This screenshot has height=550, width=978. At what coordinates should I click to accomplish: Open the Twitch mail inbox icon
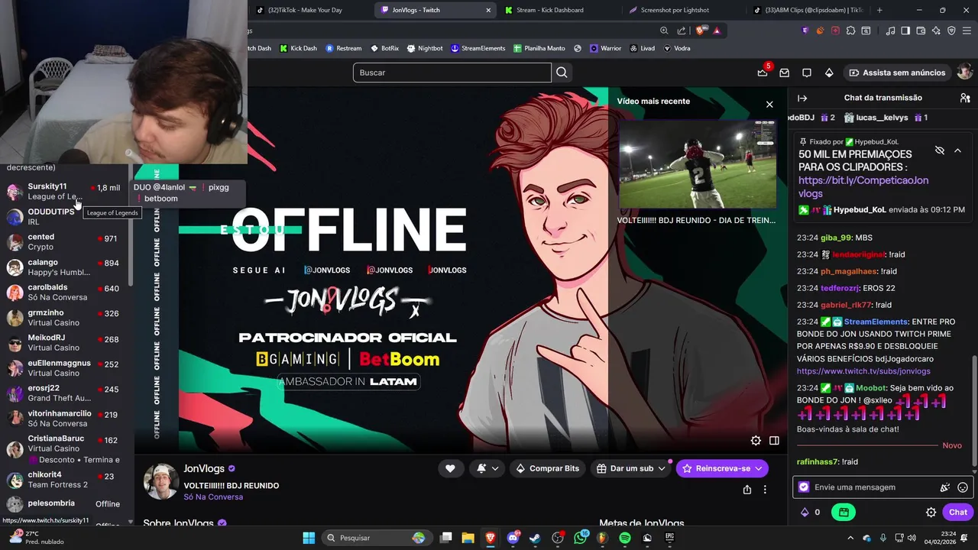click(x=784, y=73)
